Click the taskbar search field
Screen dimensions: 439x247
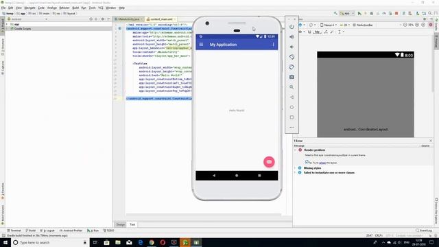pyautogui.click(x=50, y=242)
